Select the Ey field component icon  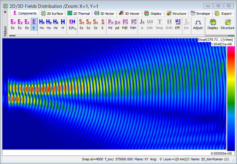pyautogui.click(x=20, y=24)
